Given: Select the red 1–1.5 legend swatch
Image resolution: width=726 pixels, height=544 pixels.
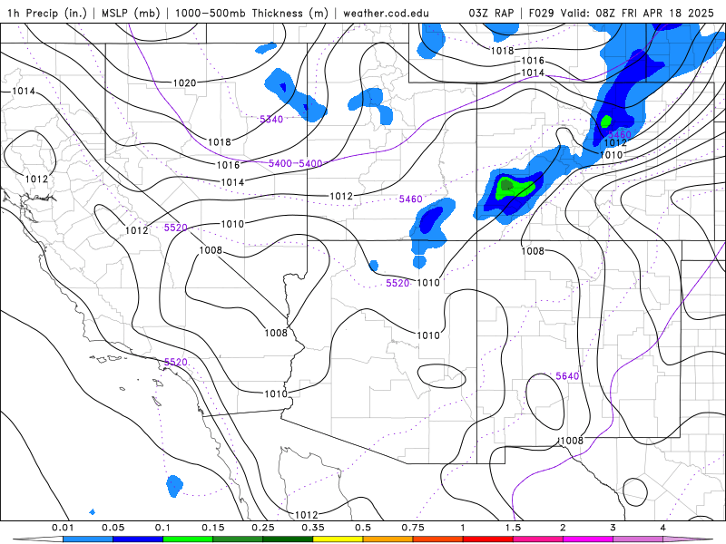Looking at the screenshot, I should tap(488, 539).
